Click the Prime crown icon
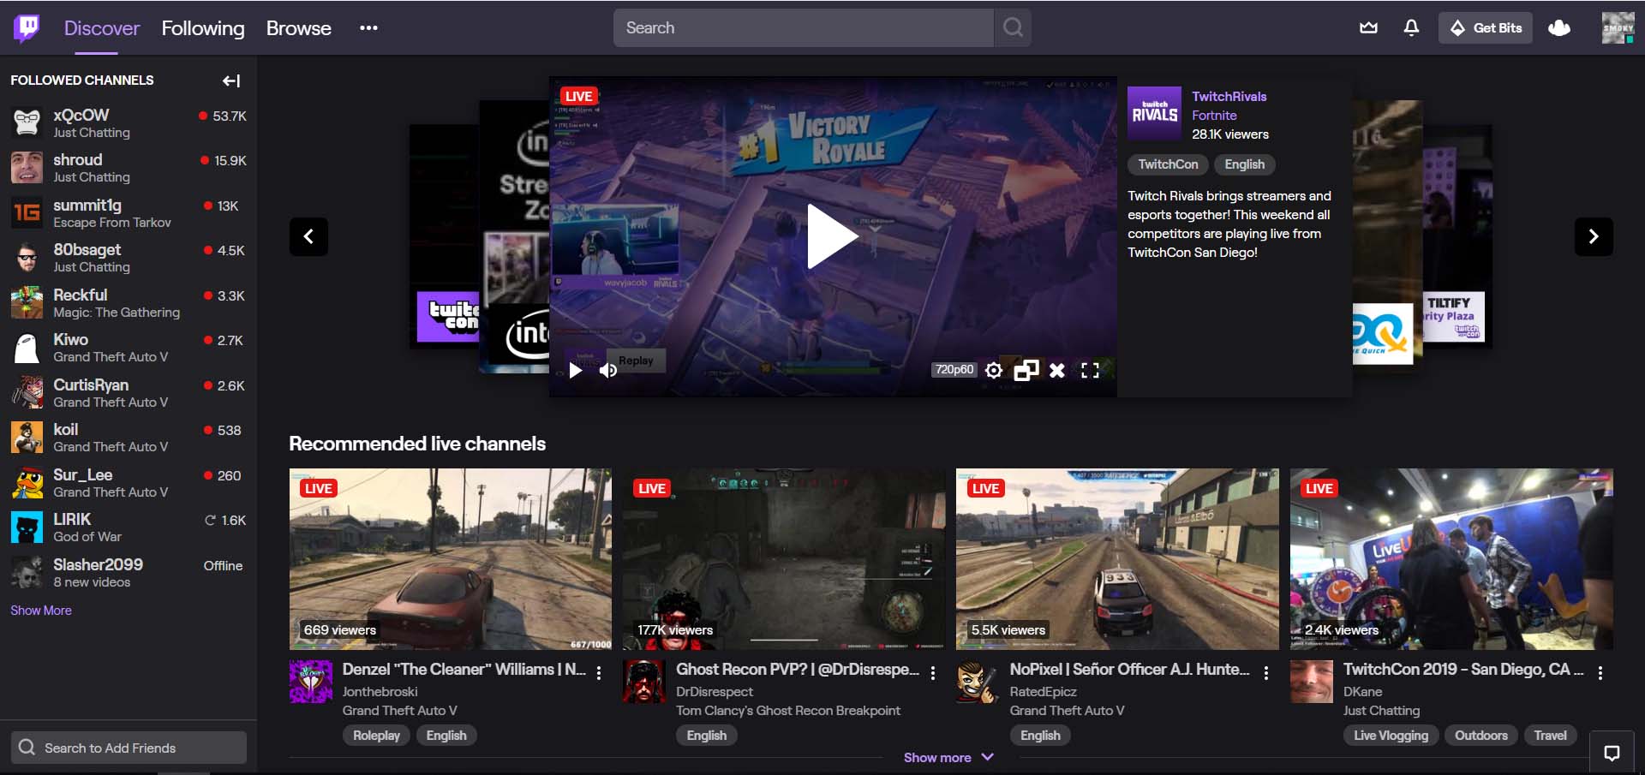Image resolution: width=1645 pixels, height=775 pixels. tap(1368, 27)
